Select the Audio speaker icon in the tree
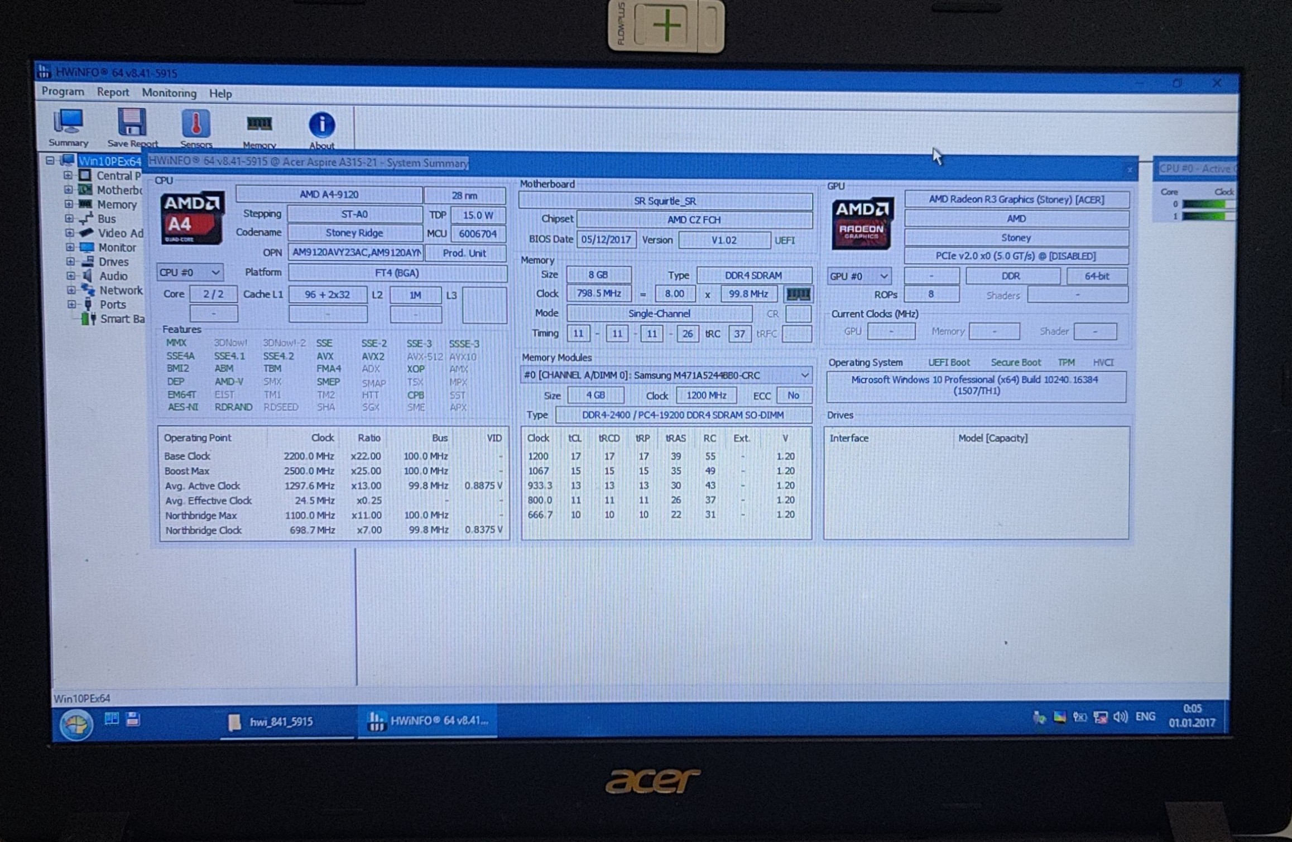 [88, 276]
